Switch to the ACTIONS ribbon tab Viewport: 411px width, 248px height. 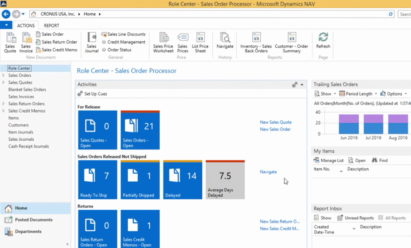pos(26,25)
